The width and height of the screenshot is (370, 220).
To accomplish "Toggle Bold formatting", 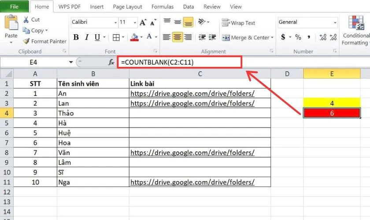I will pyautogui.click(x=76, y=37).
